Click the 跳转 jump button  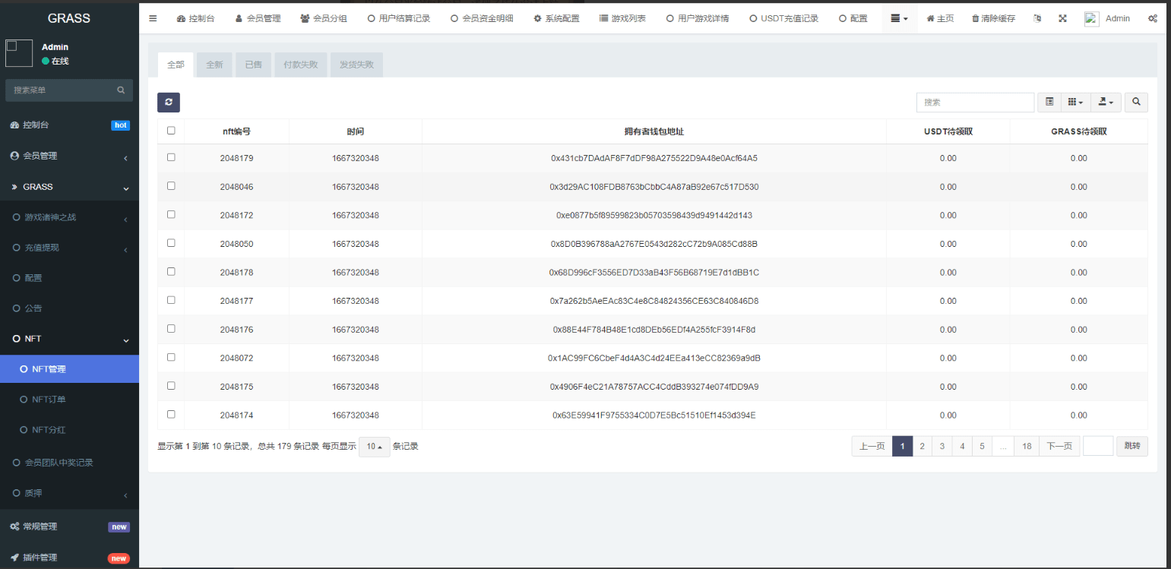pyautogui.click(x=1132, y=446)
